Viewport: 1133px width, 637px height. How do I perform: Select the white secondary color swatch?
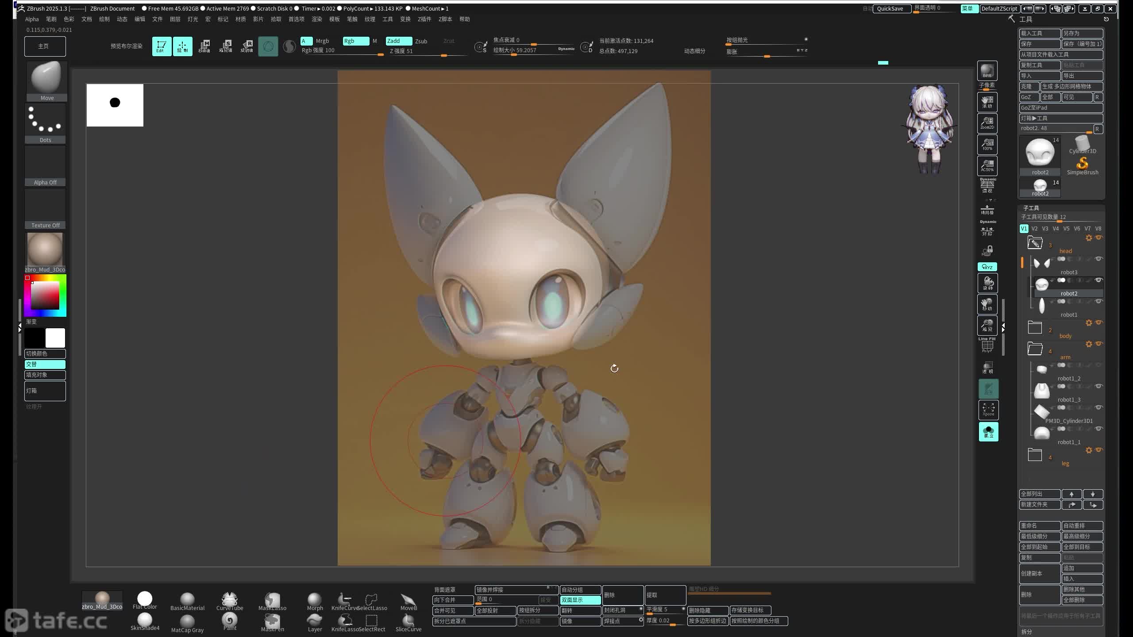pos(55,338)
